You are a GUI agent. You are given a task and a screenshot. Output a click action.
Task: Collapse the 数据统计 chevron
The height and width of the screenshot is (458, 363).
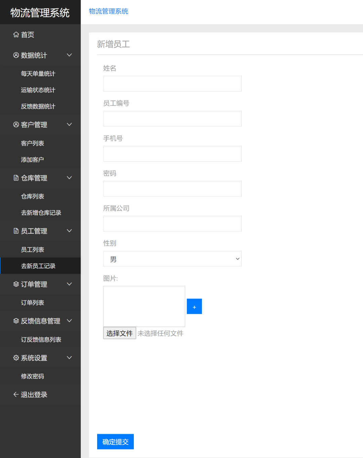(x=69, y=55)
